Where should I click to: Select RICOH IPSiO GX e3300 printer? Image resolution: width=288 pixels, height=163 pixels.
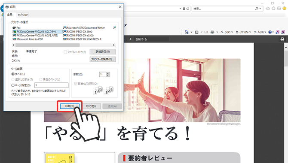(x=78, y=35)
